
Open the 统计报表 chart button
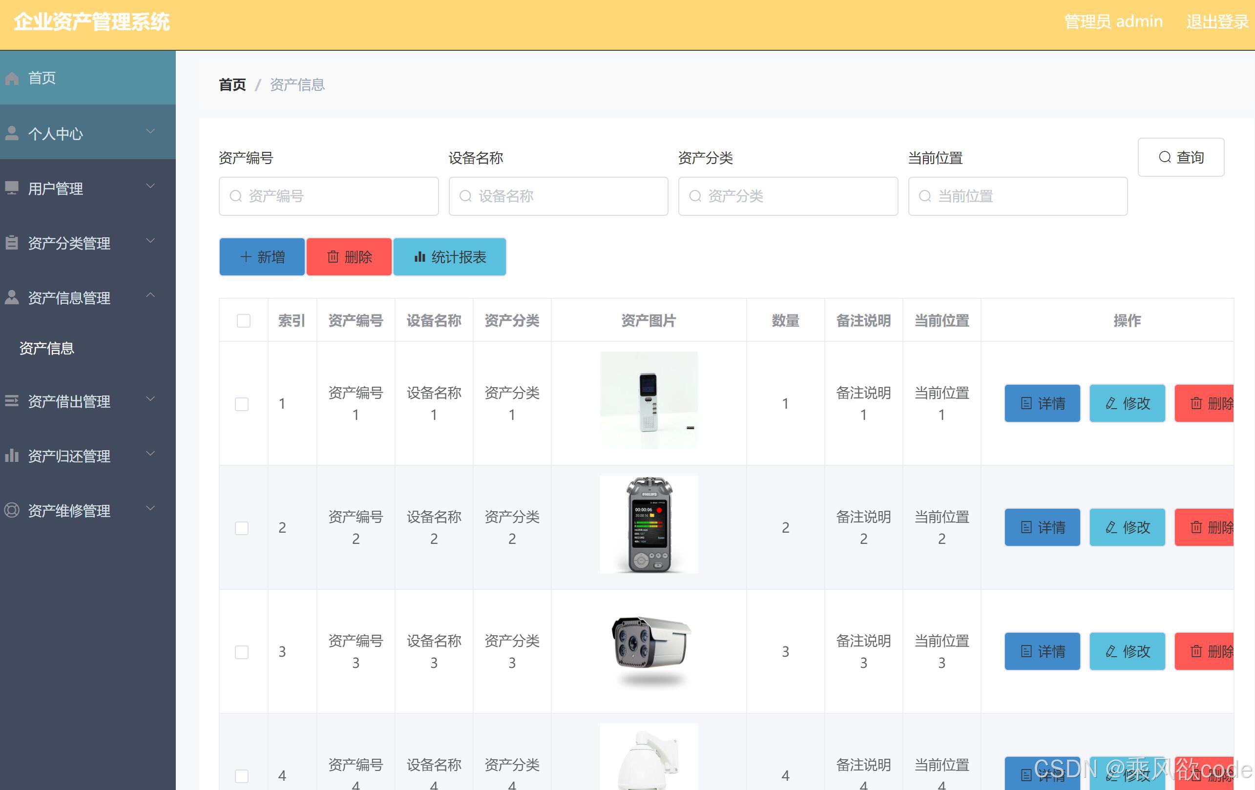(x=450, y=257)
